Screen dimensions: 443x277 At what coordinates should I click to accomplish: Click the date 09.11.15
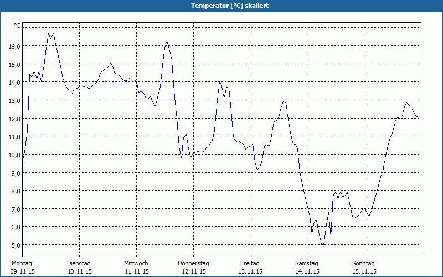(23, 272)
